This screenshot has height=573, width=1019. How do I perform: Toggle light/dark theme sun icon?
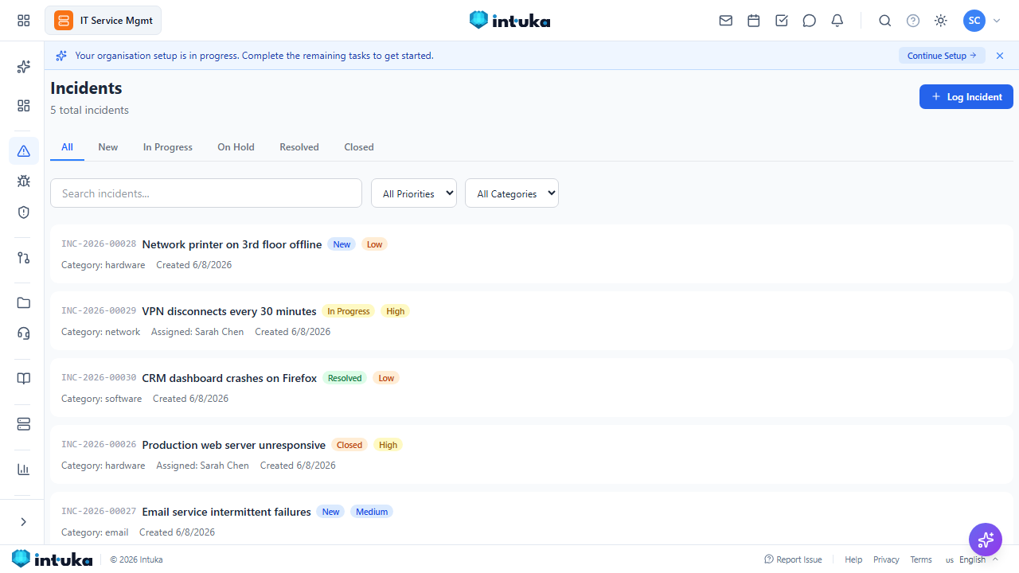tap(941, 21)
